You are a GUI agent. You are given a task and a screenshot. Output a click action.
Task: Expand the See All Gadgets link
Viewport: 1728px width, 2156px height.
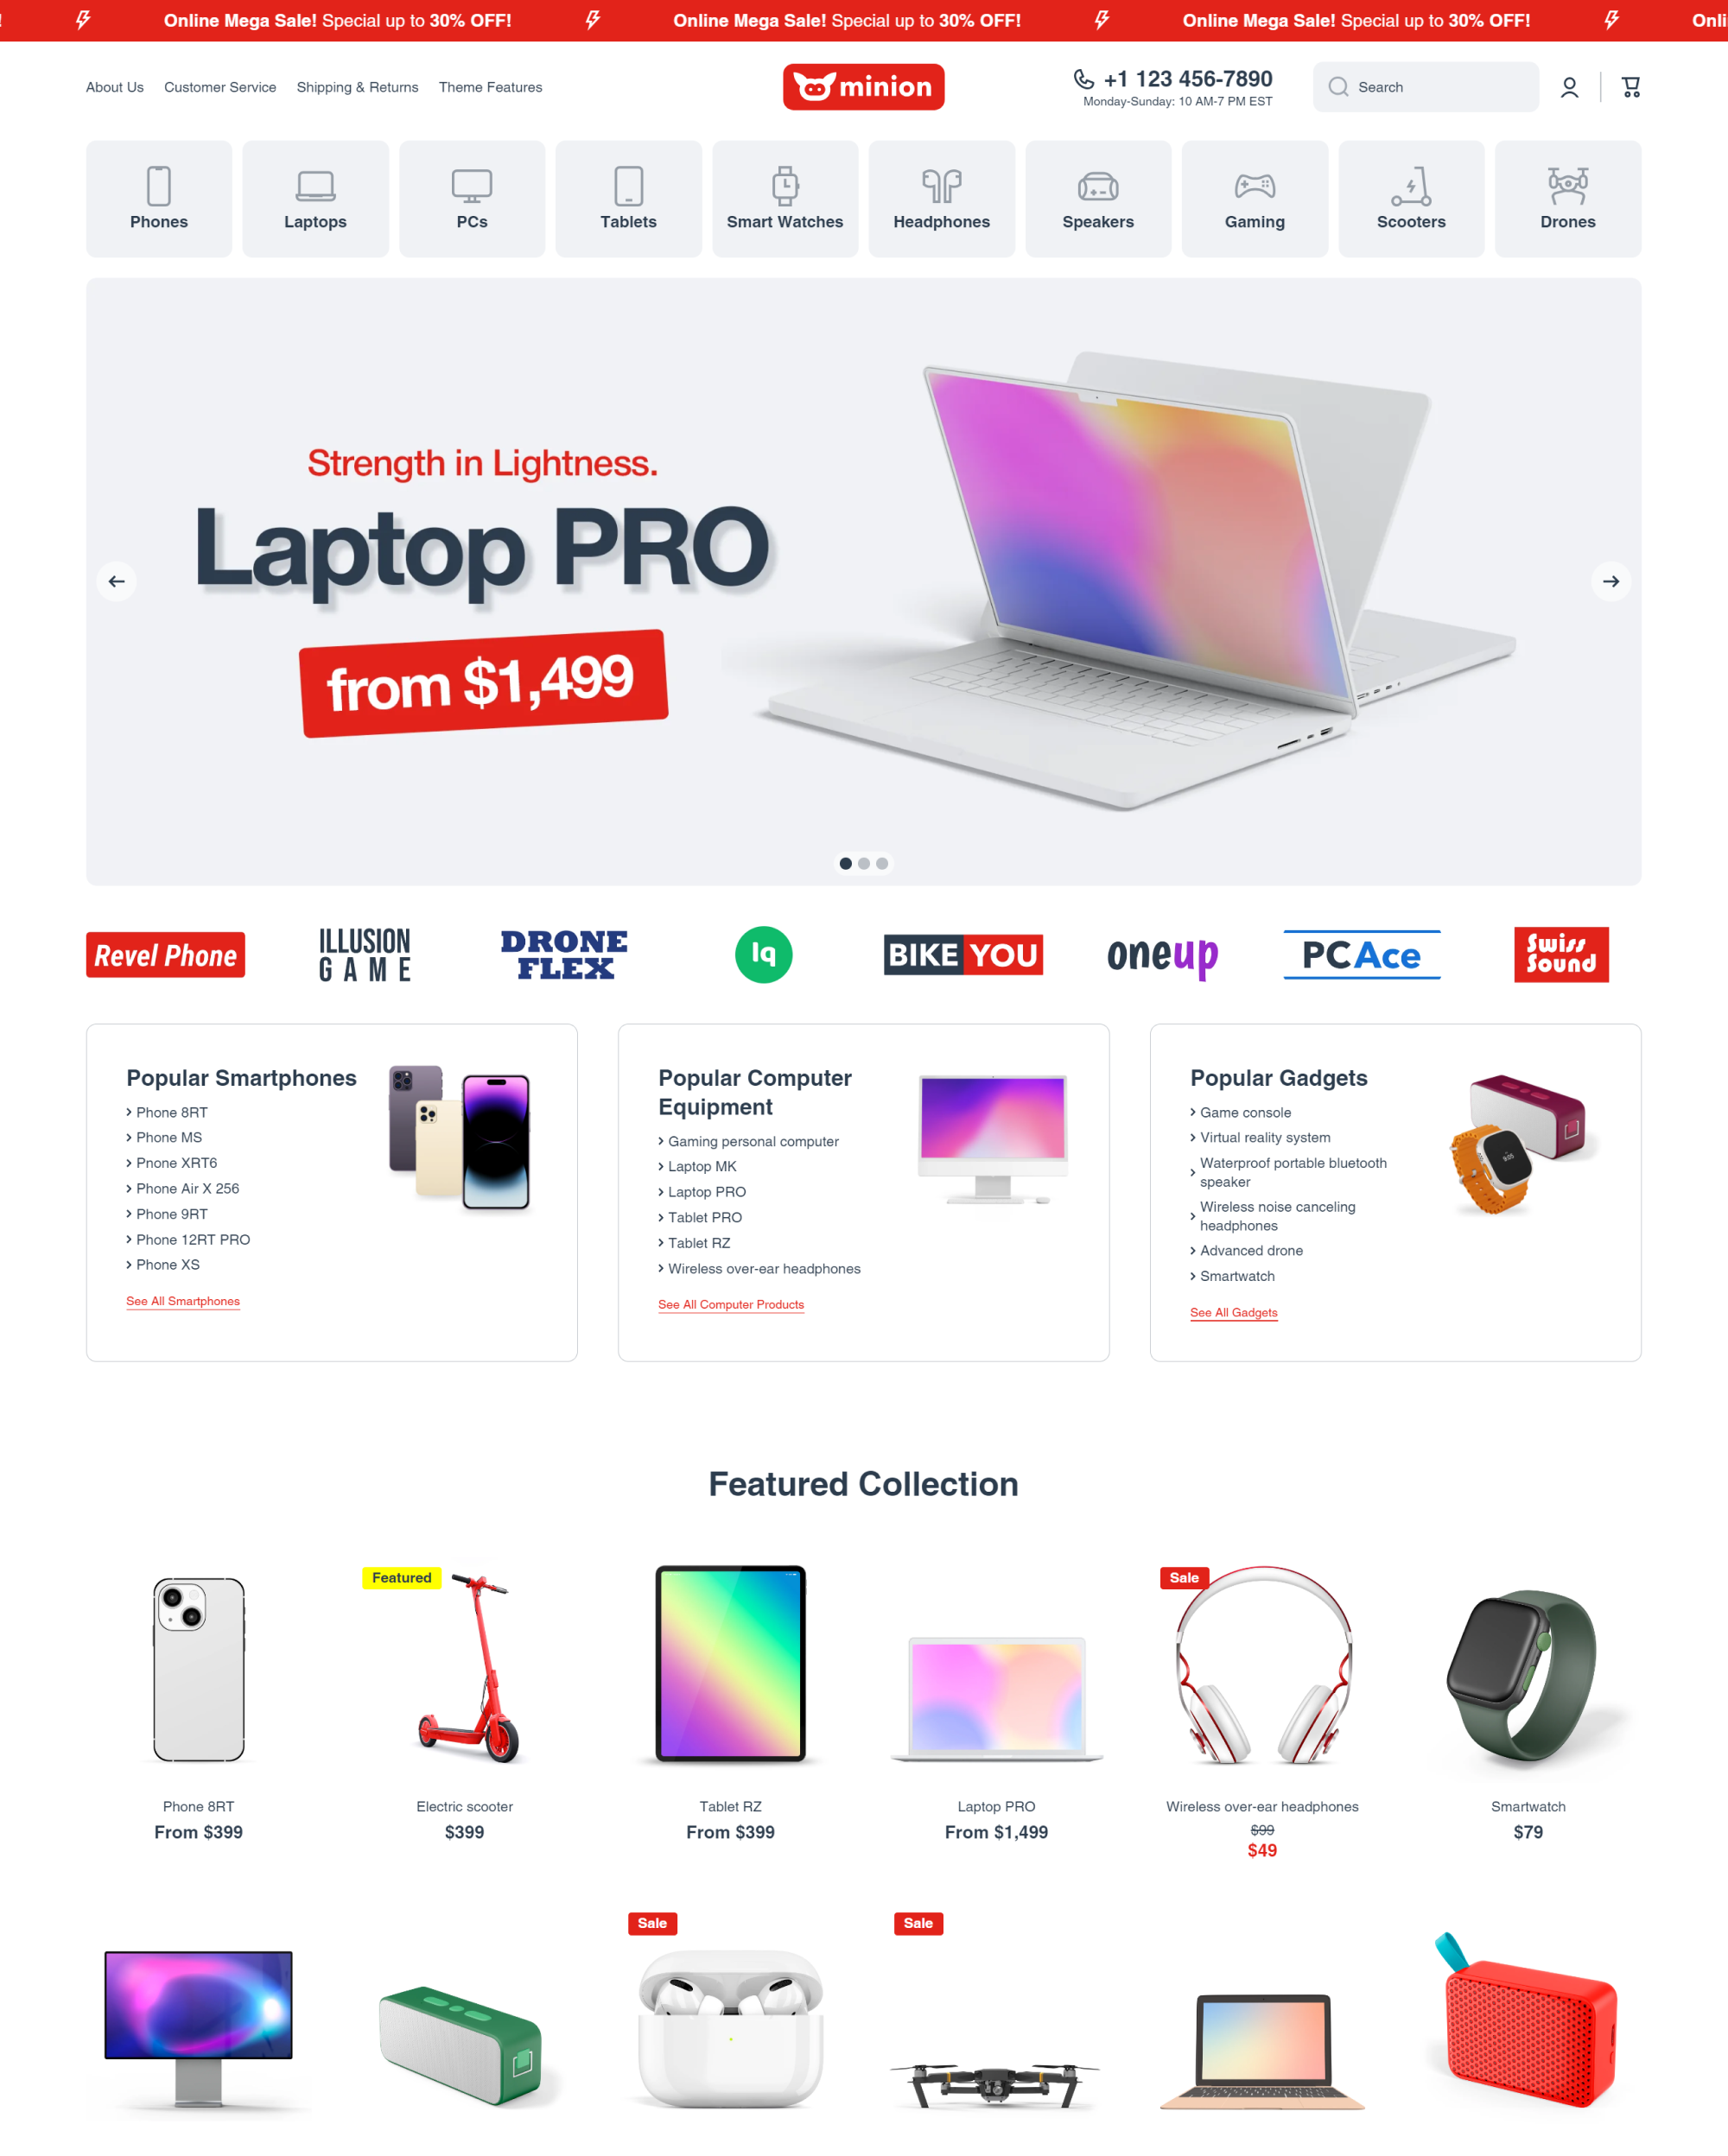[x=1235, y=1311]
